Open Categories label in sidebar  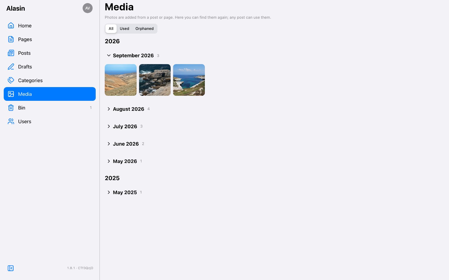click(x=30, y=80)
